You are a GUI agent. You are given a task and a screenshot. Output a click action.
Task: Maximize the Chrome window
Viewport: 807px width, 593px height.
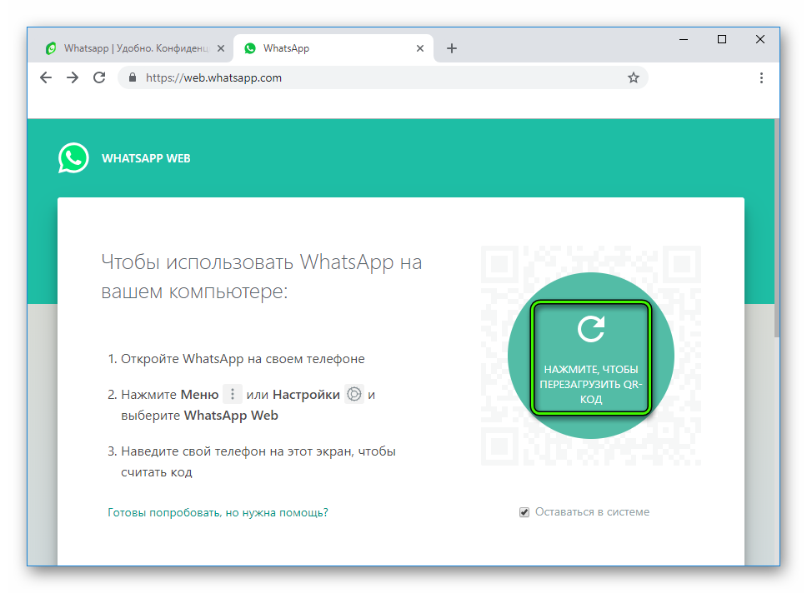pos(722,39)
